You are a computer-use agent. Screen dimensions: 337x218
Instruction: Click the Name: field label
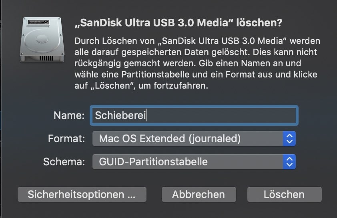(x=69, y=115)
